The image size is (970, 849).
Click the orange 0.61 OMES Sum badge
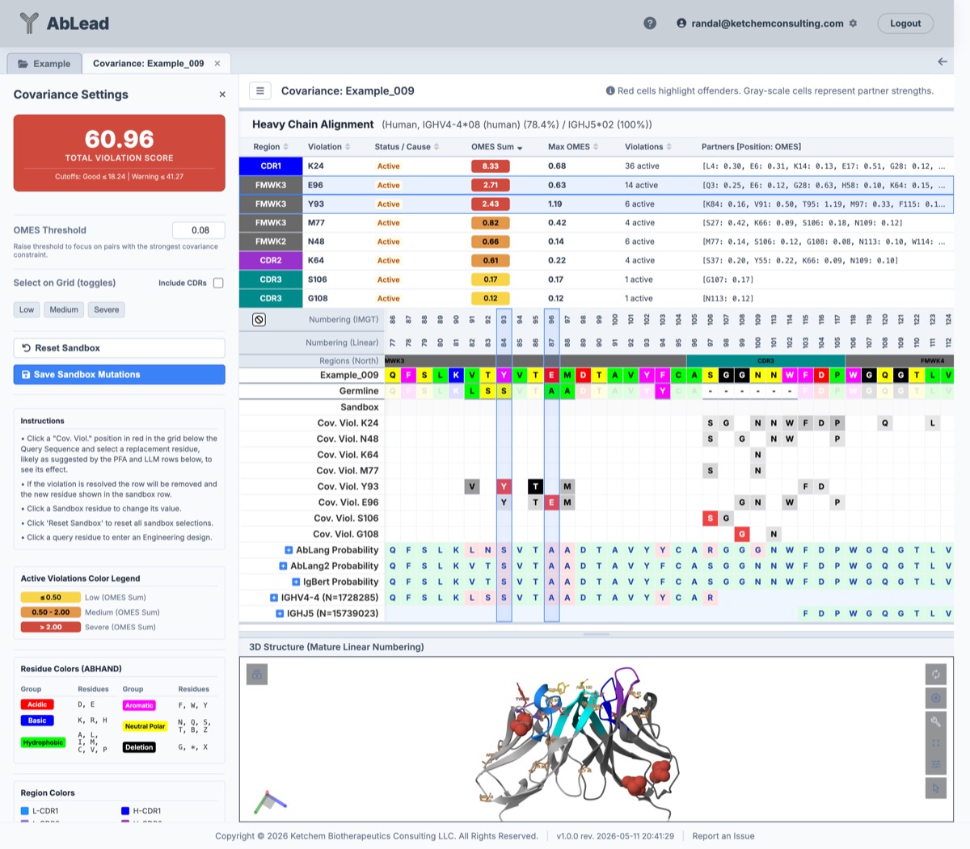491,261
